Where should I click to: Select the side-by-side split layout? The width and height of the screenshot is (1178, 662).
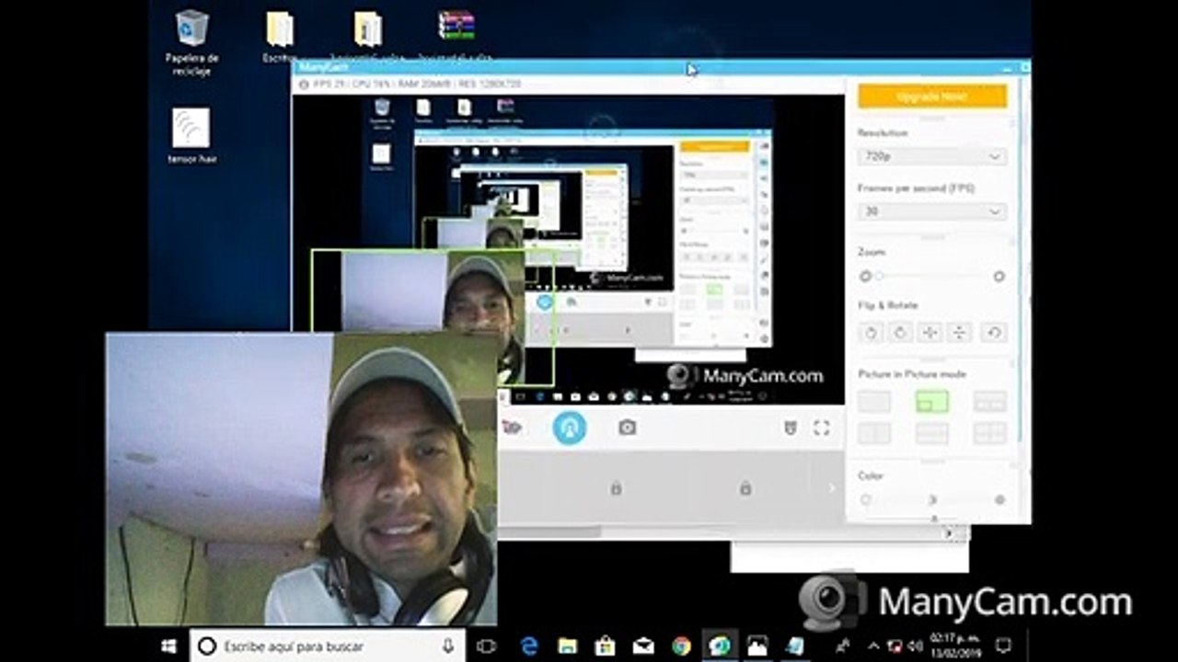coord(874,433)
